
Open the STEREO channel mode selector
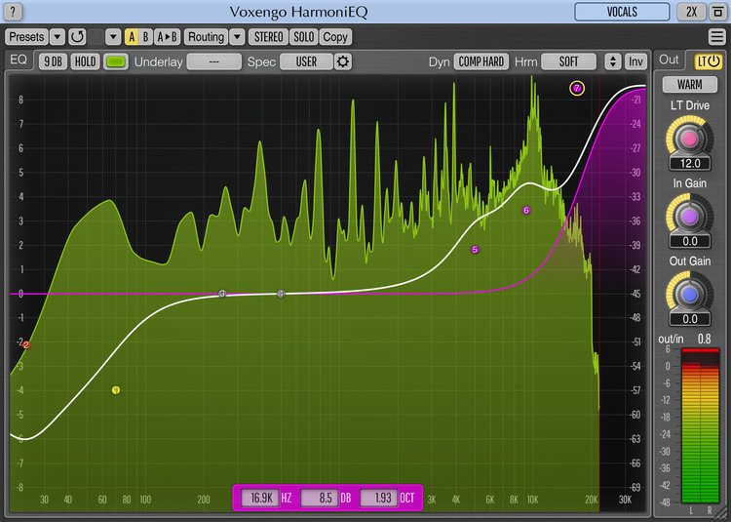coord(269,37)
